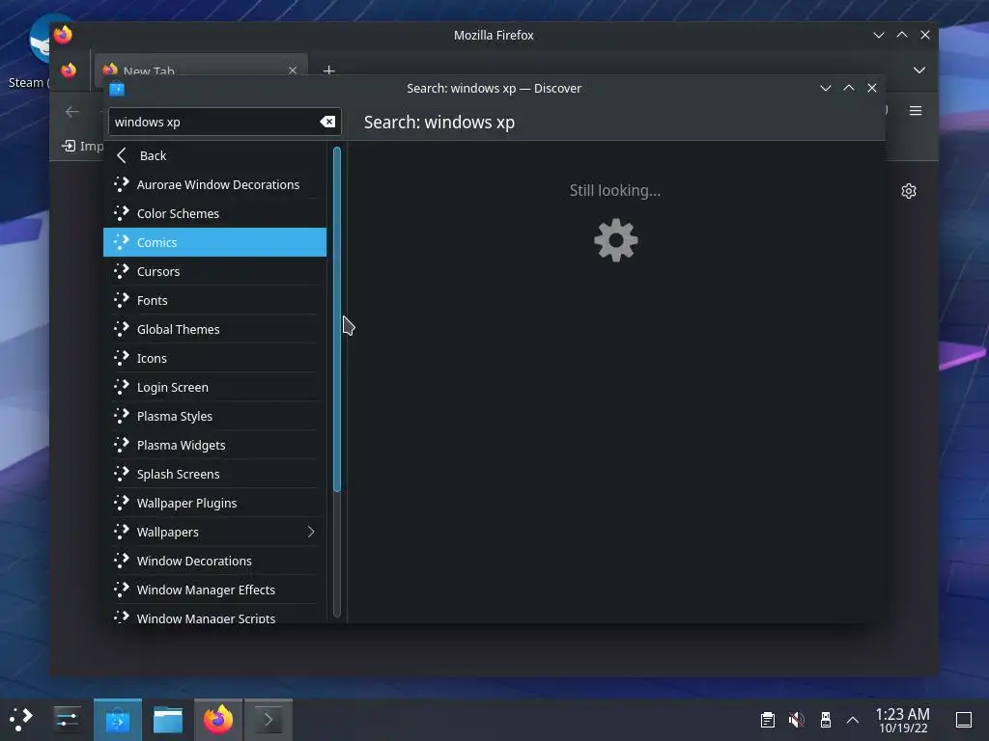The image size is (989, 741).
Task: Open System Settings from taskbar
Action: pos(67,719)
